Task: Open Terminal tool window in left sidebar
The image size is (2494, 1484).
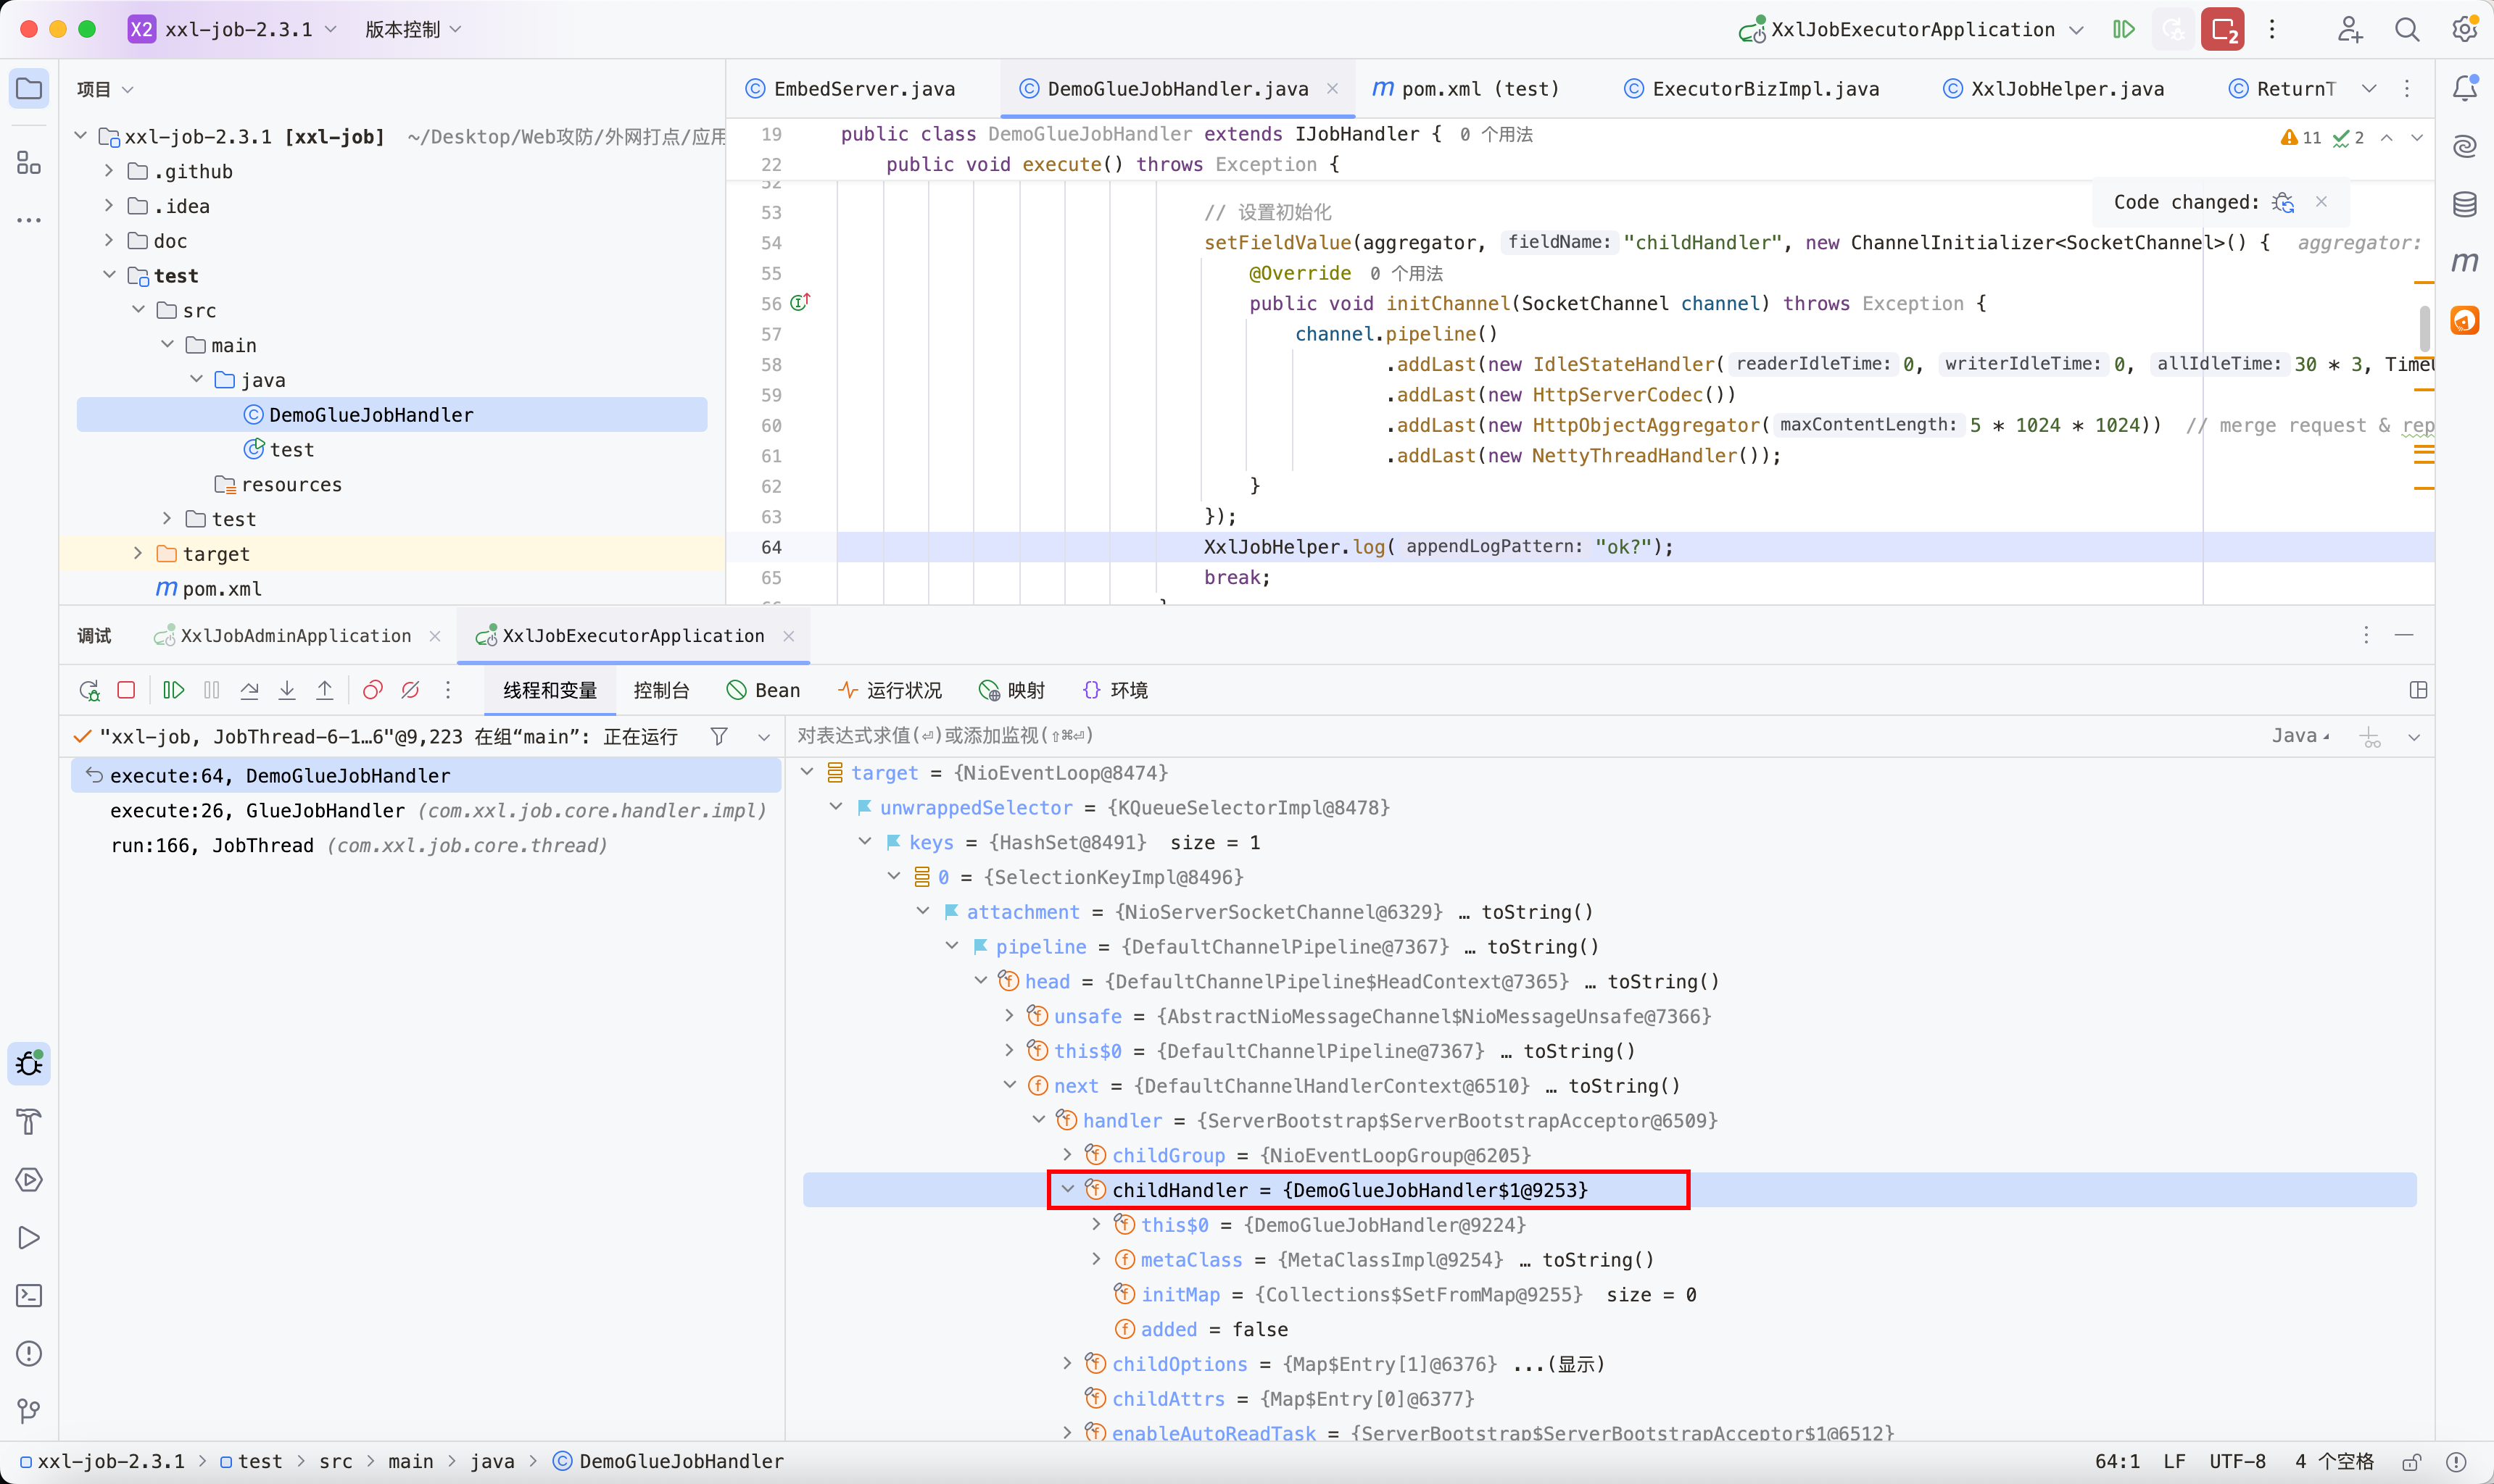Action: pyautogui.click(x=29, y=1296)
